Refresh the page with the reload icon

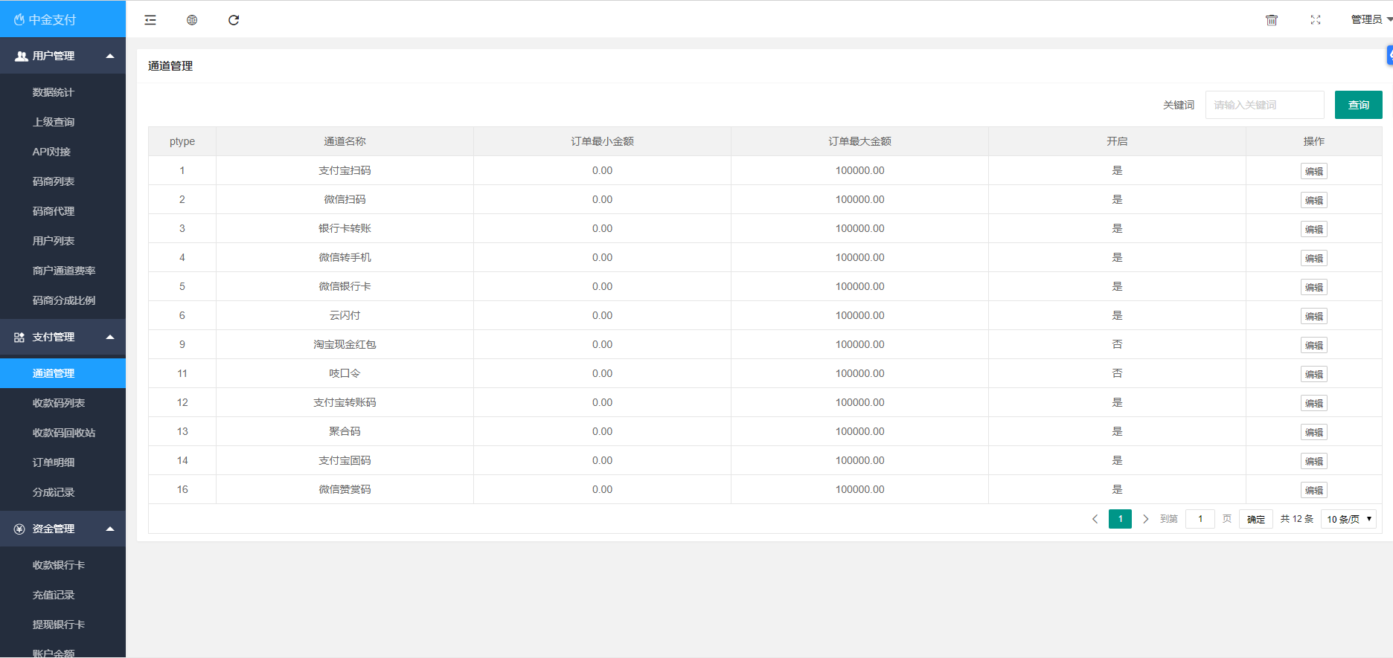click(234, 20)
